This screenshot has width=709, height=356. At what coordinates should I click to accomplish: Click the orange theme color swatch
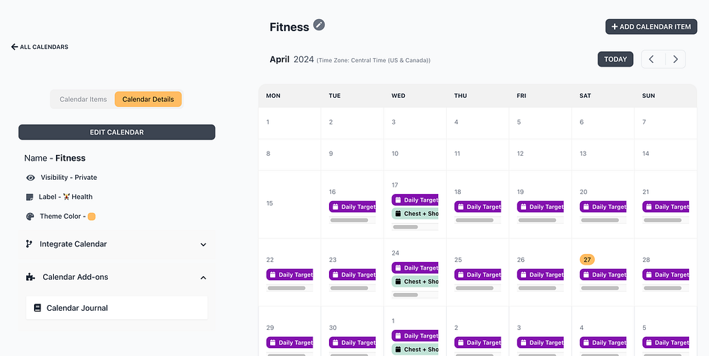[x=91, y=217]
